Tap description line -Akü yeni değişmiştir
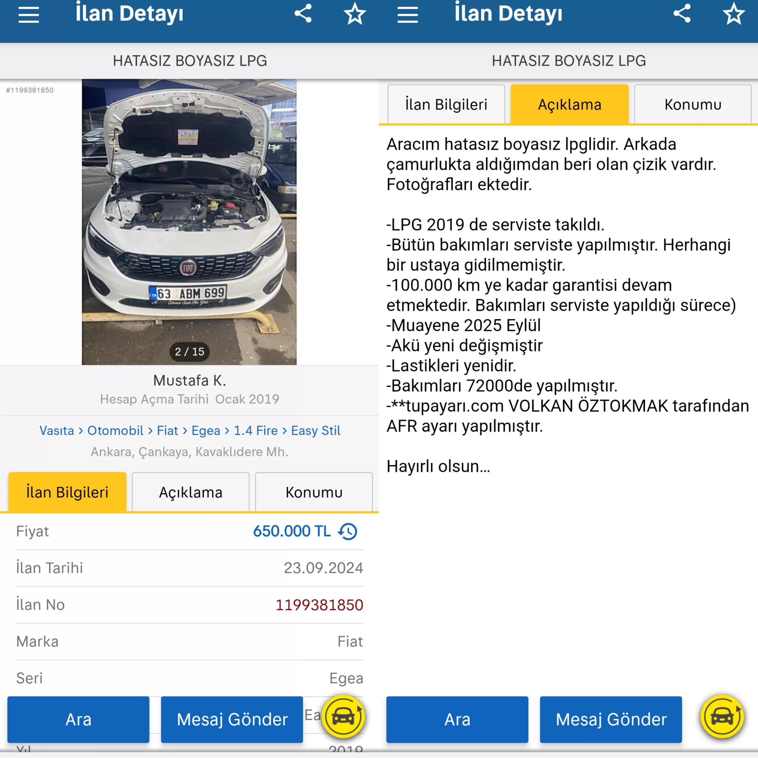This screenshot has width=758, height=758. (465, 346)
